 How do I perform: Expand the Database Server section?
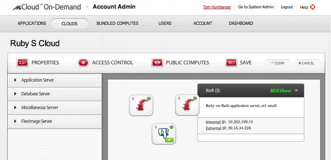pyautogui.click(x=55, y=94)
